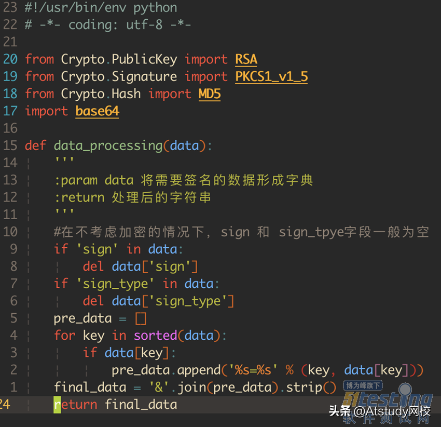The height and width of the screenshot is (427, 441).
Task: Click the shebang line with python
Action: click(101, 8)
